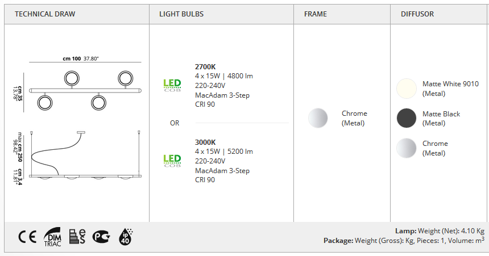Select the Matte White 9010 diffusor swatch
The image size is (489, 256).
coord(407,89)
